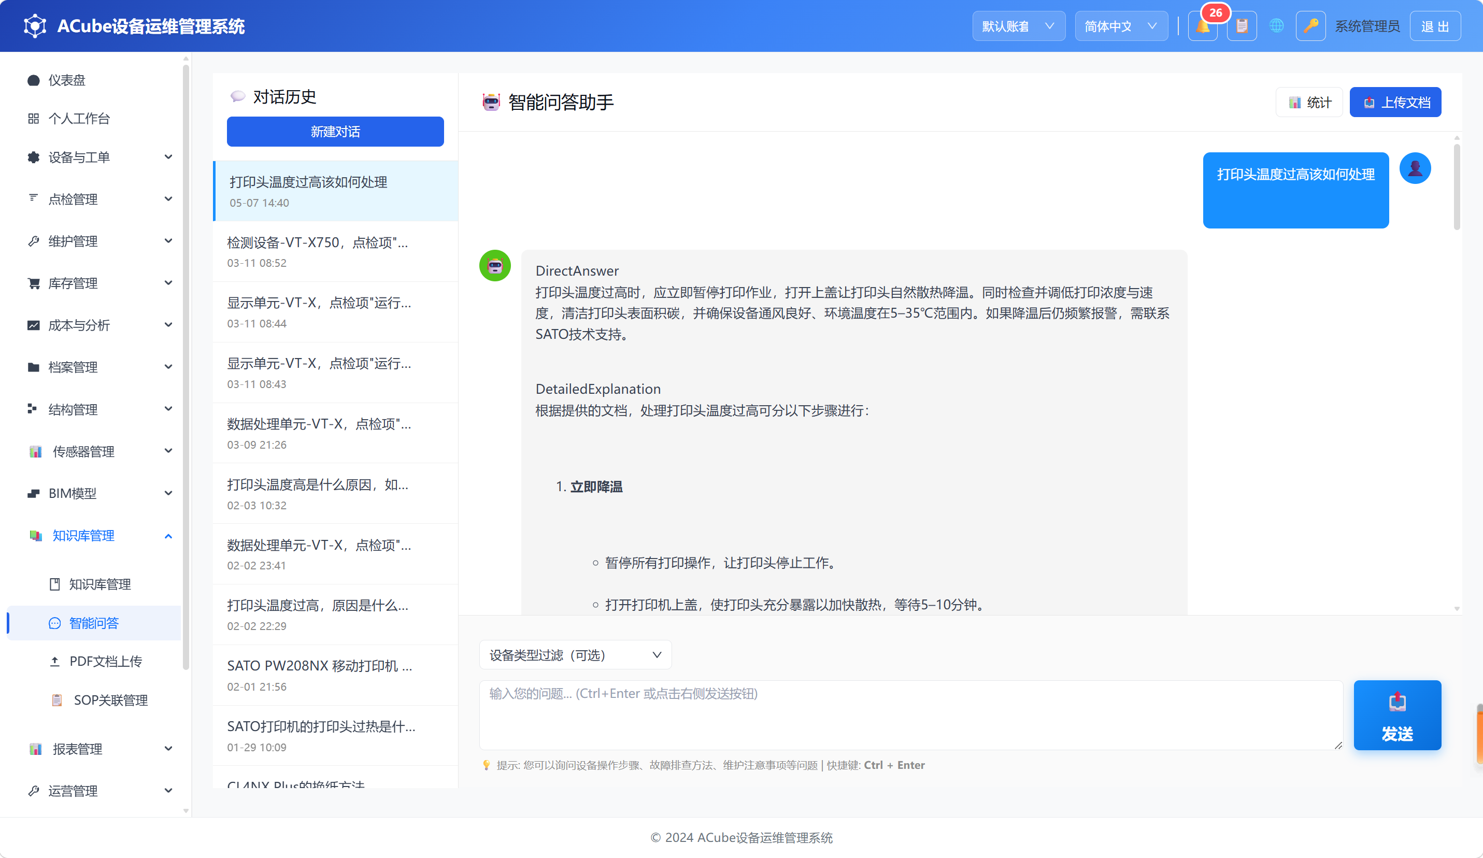Click the speech bubble icon beside 对话历史
The height and width of the screenshot is (858, 1483).
[x=238, y=96]
